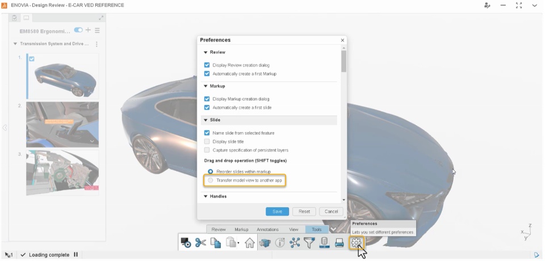Open the user collaboration icon in title bar
This screenshot has width=545, height=261.
487,6
